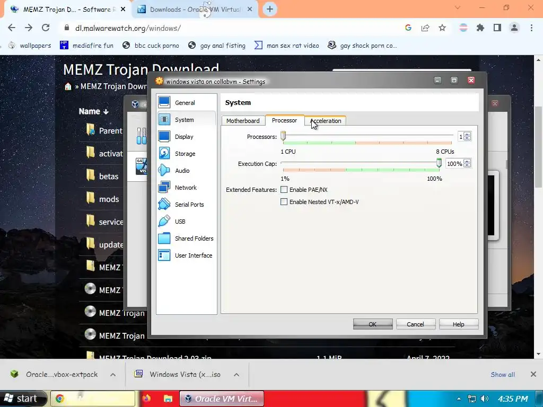The width and height of the screenshot is (543, 407).
Task: Click the 4:35 PM taskbar clock
Action: pyautogui.click(x=513, y=399)
